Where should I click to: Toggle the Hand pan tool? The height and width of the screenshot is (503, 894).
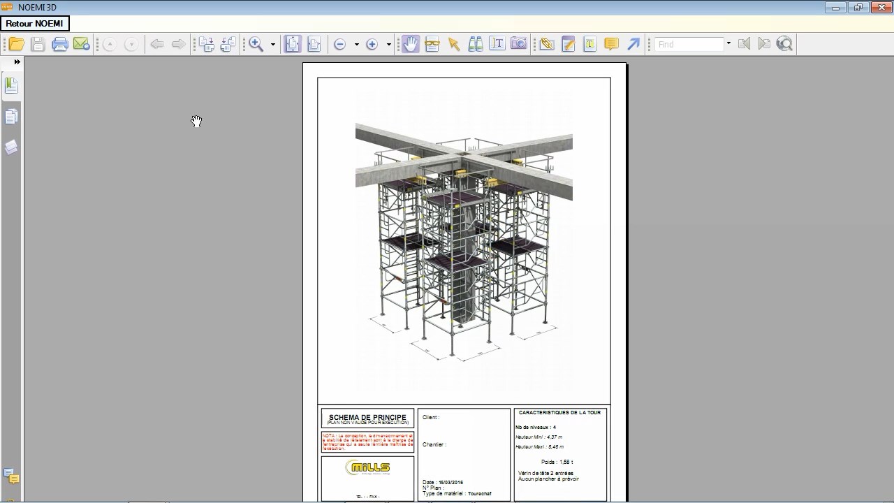[411, 44]
